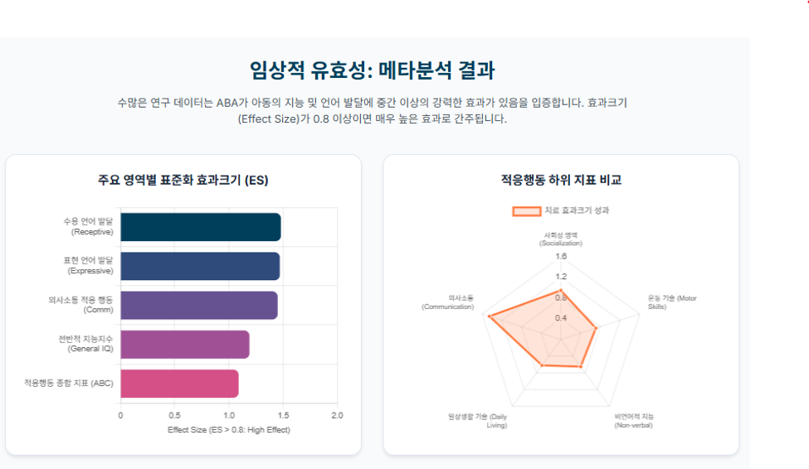Click the 운동 기술 (Motor Skills) axis label
The height and width of the screenshot is (469, 809).
(672, 302)
